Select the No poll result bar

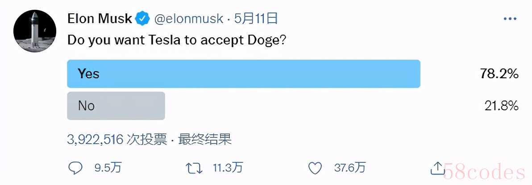116,106
